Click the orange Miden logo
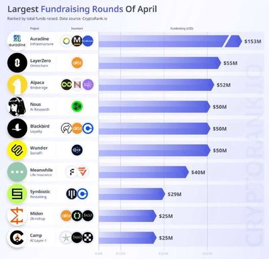The width and height of the screenshot is (269, 259). pyautogui.click(x=17, y=216)
